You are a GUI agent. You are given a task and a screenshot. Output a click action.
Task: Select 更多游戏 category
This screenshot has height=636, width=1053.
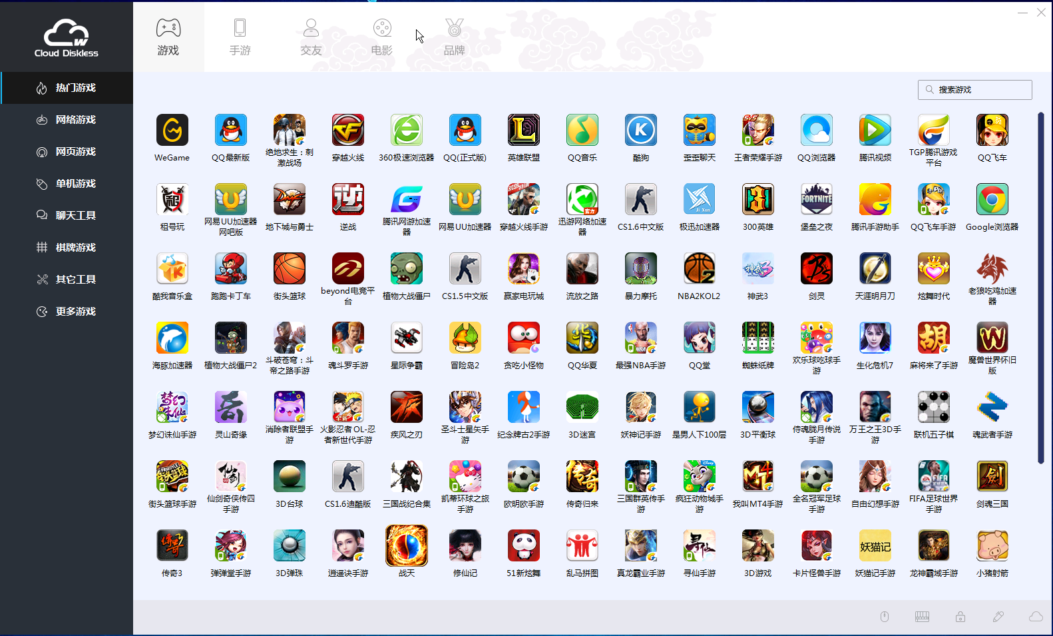point(67,312)
